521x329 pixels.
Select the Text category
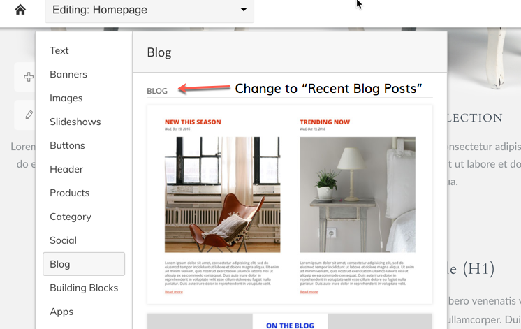pos(59,50)
